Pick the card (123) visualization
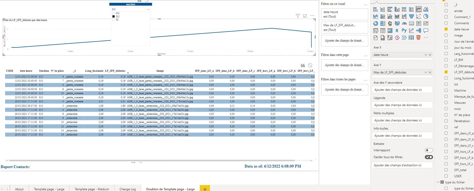474x191 pixels. [x=412, y=23]
